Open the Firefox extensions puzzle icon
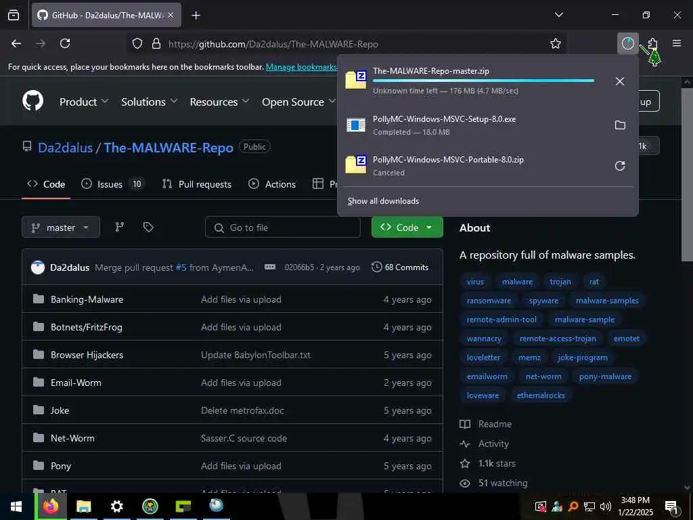This screenshot has width=693, height=520. point(652,43)
